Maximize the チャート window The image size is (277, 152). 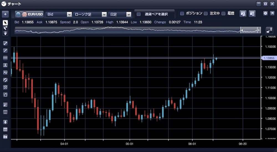coord(266,4)
